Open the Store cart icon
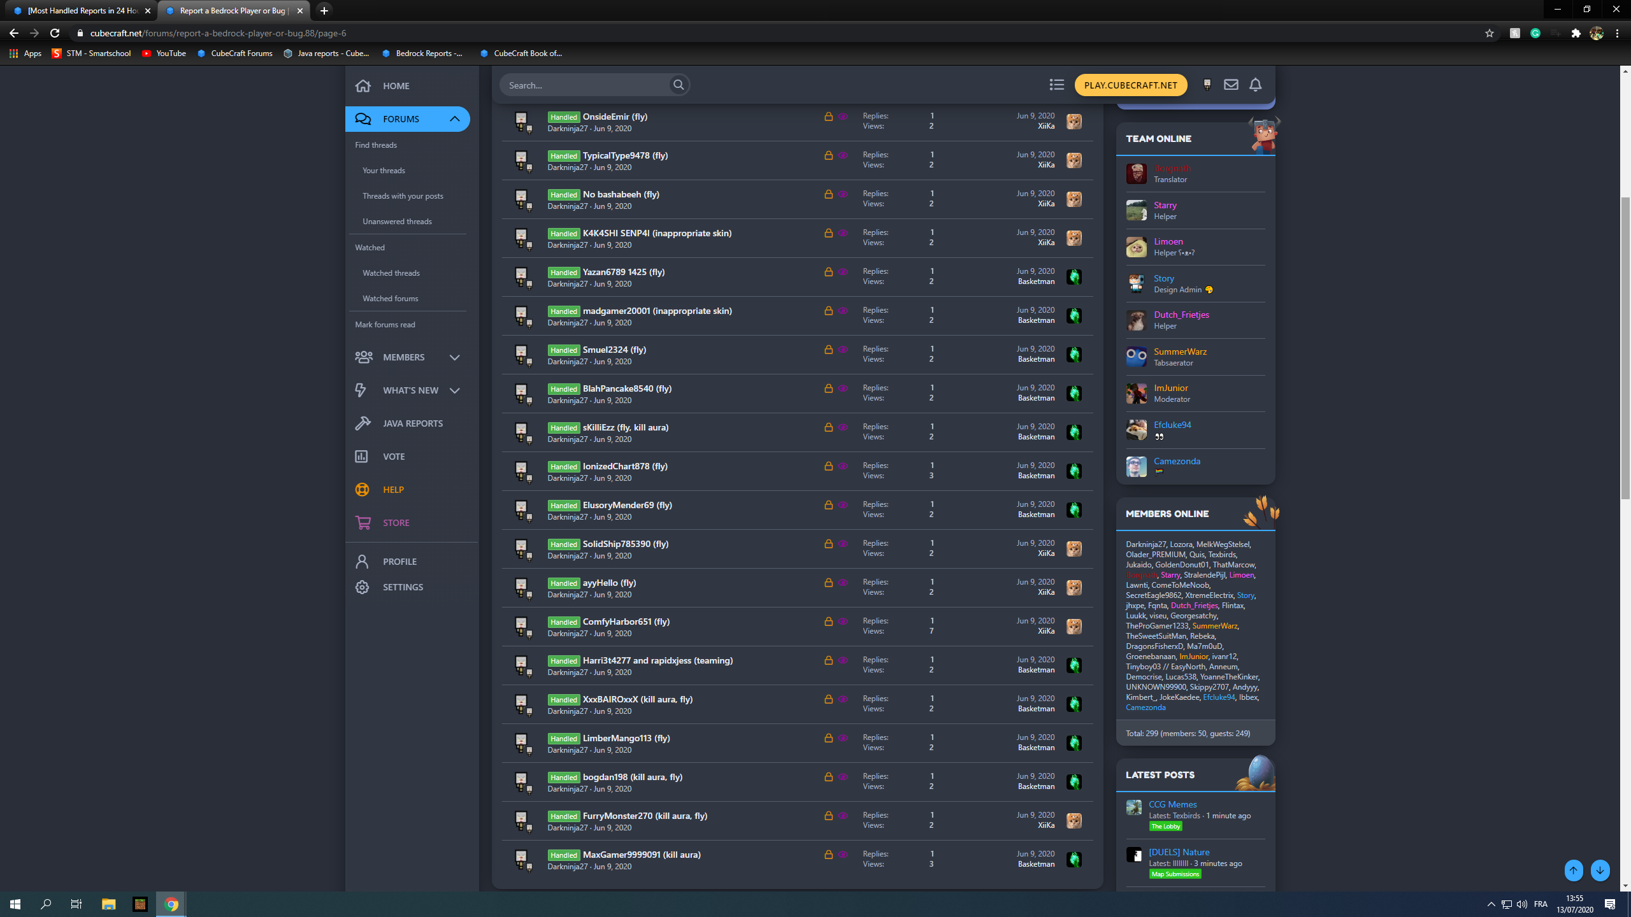The width and height of the screenshot is (1631, 917). click(363, 523)
